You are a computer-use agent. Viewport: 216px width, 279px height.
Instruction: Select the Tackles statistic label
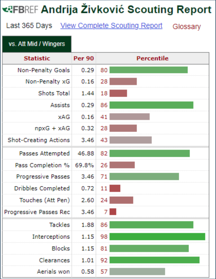click(59, 225)
